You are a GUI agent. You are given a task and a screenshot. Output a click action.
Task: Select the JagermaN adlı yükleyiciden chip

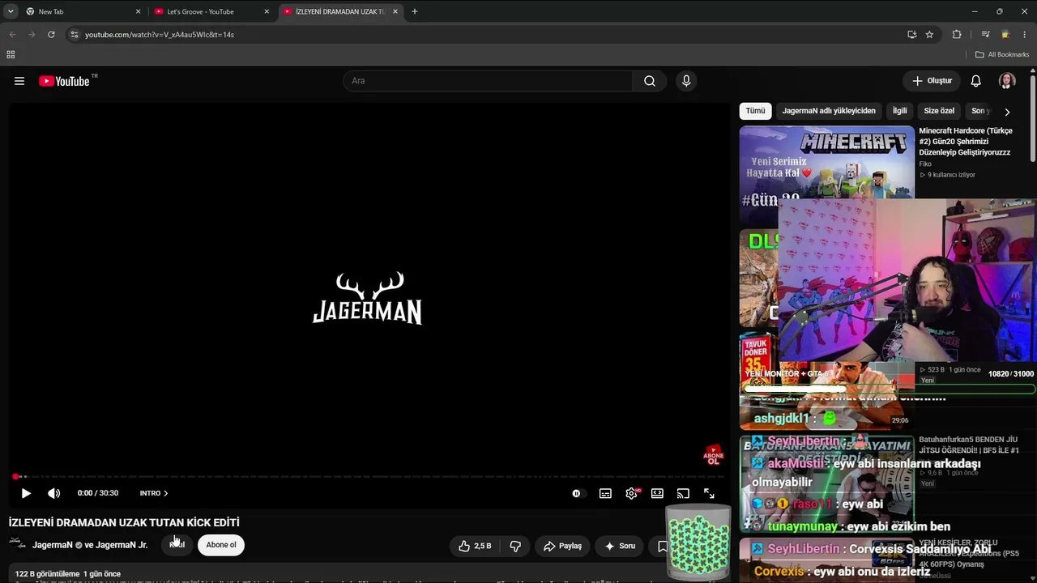[x=829, y=111]
